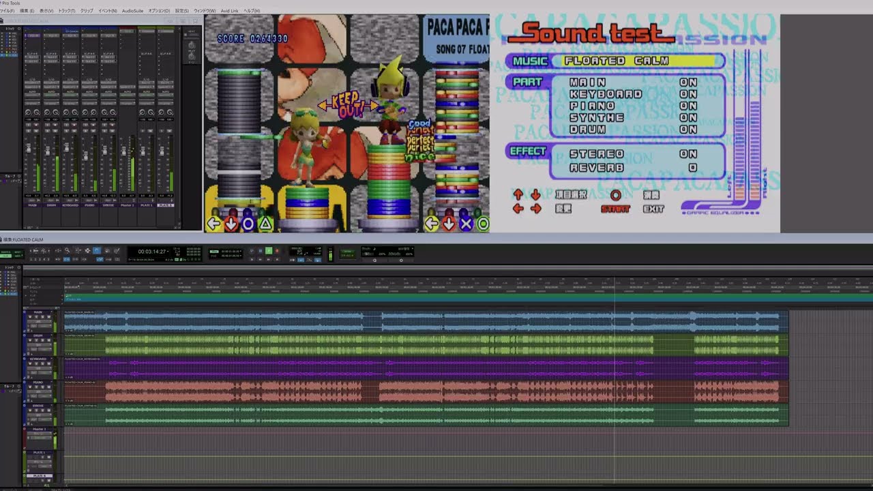Record-enable the DRUM track in Edit window
Screen dimensions: 873x491
coord(29,340)
